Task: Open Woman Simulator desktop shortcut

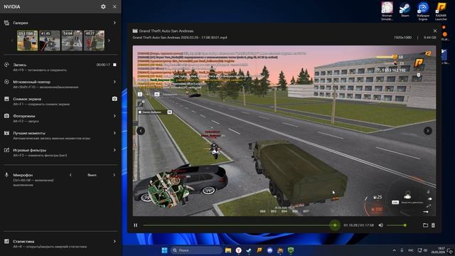Action: tap(387, 11)
